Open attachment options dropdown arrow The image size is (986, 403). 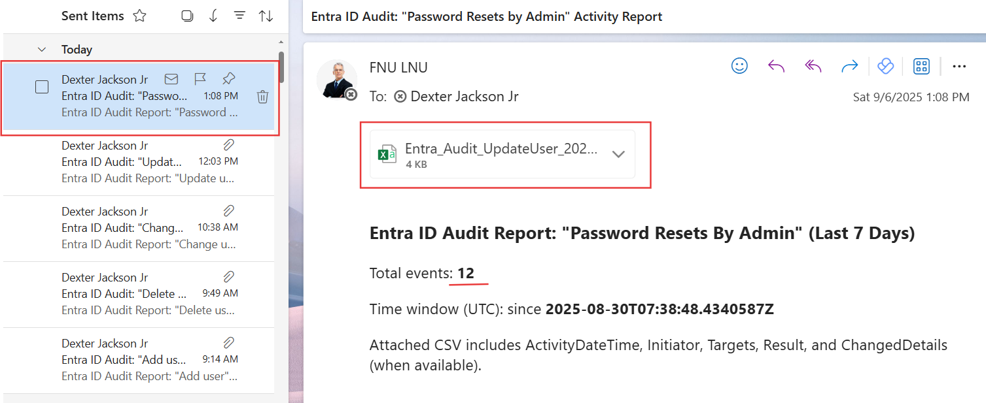(x=618, y=154)
